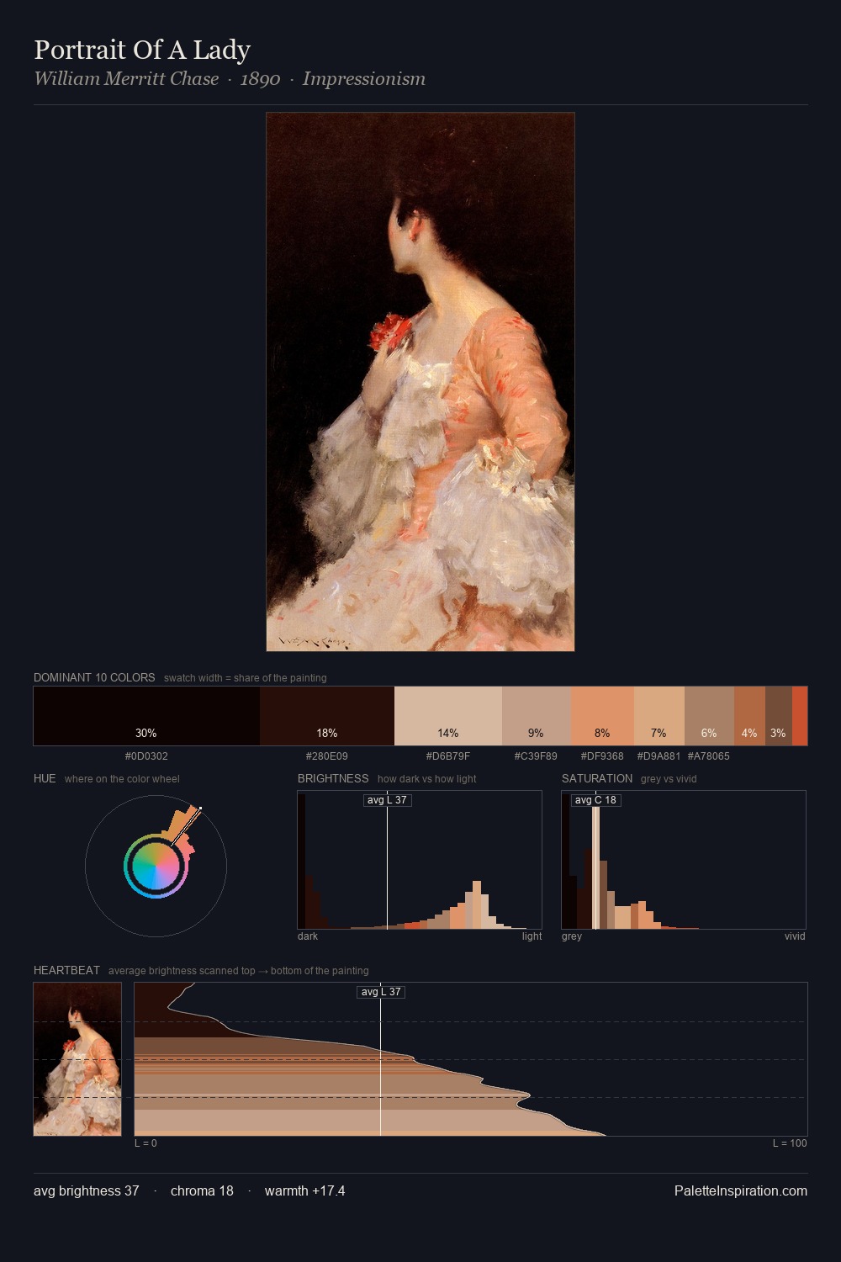This screenshot has width=841, height=1262.
Task: Click the DOMINANT 10 COLORS heading
Action: [94, 677]
